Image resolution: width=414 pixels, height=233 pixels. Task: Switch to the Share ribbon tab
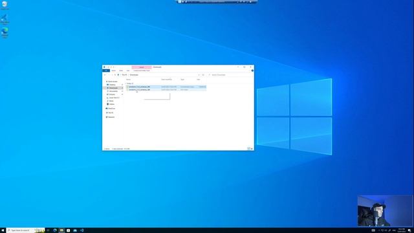point(121,71)
